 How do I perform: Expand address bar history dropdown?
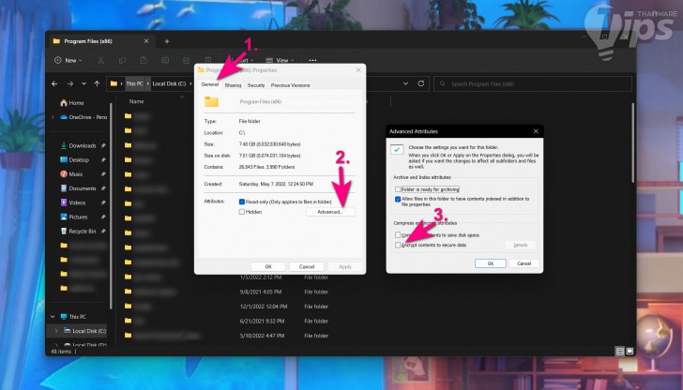pyautogui.click(x=405, y=83)
